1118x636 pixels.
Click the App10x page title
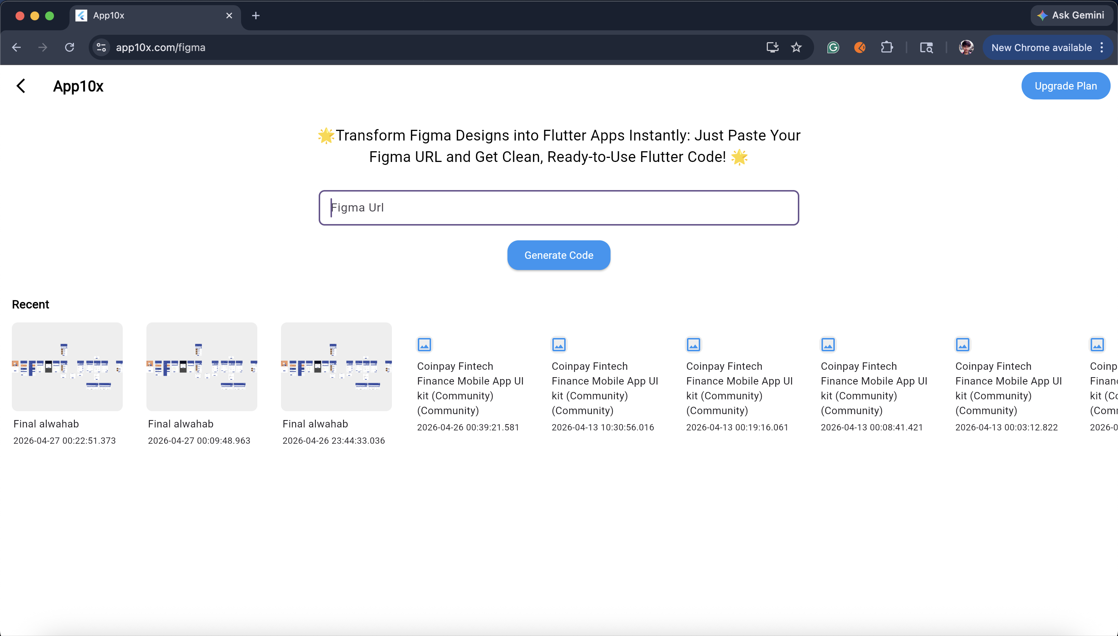(x=78, y=87)
